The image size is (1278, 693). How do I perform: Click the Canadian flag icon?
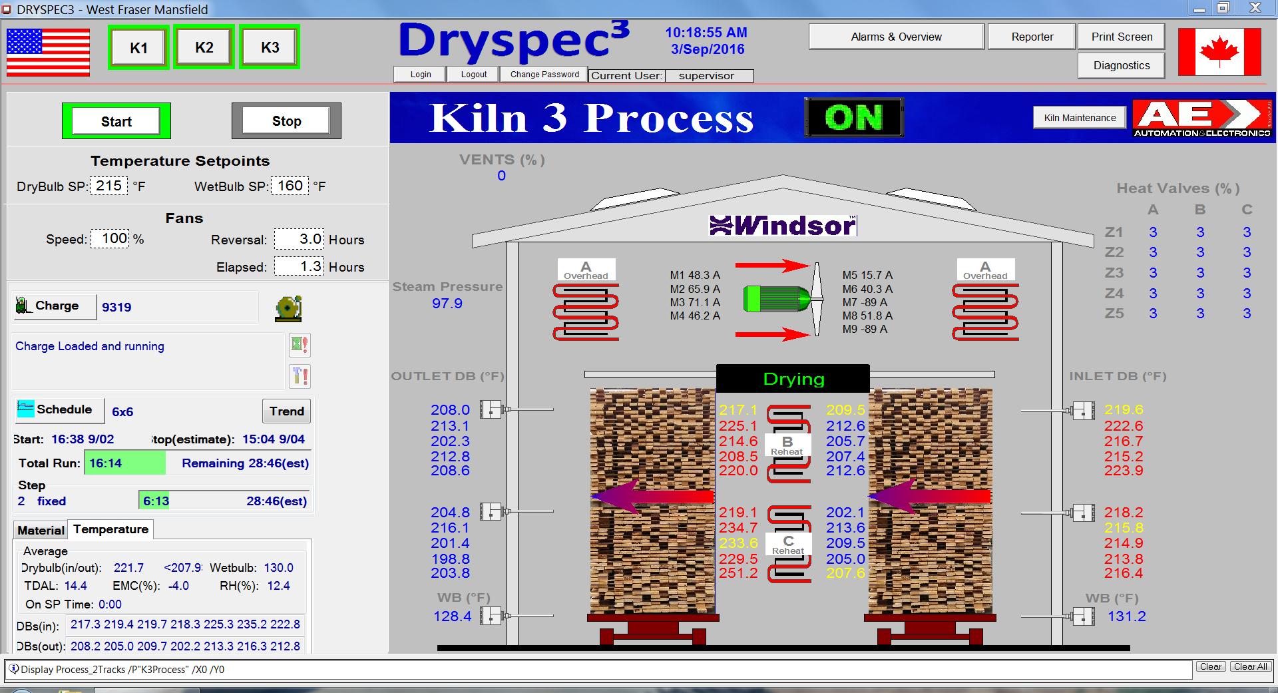[1219, 52]
